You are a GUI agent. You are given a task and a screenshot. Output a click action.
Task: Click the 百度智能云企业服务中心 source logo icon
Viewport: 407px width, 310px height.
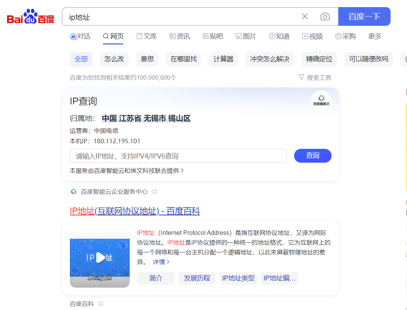click(x=73, y=191)
